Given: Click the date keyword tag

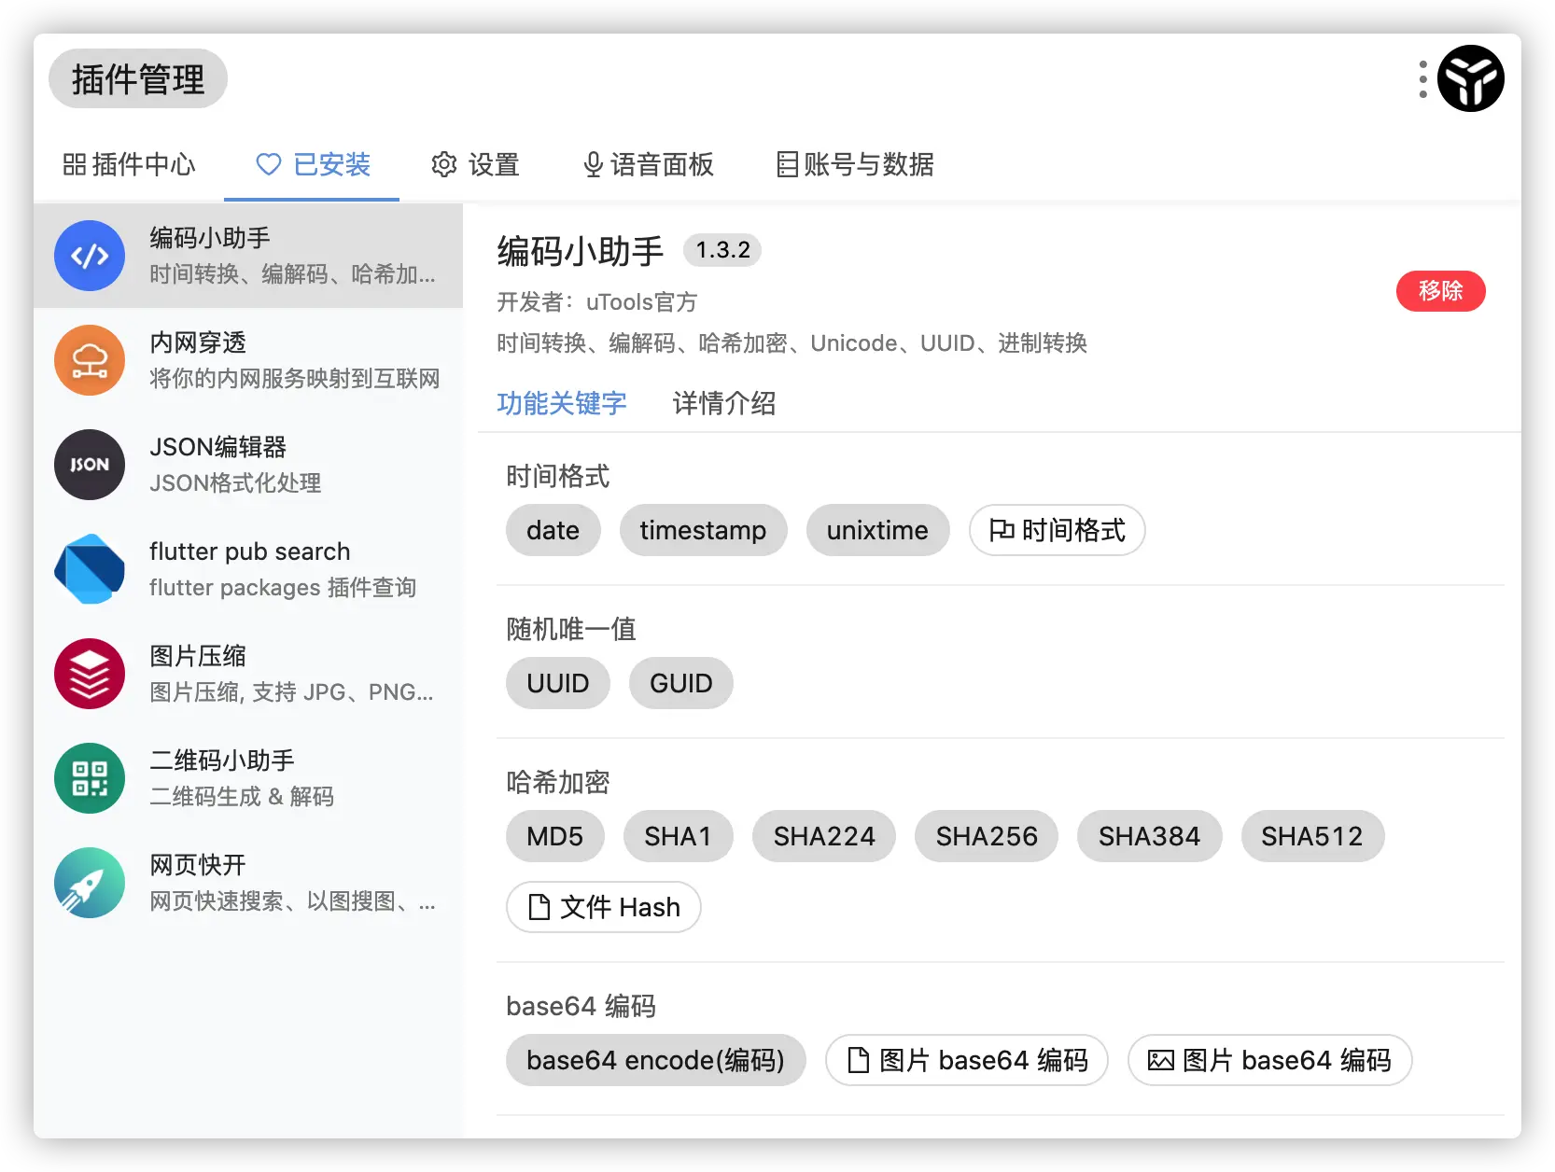Looking at the screenshot, I should pyautogui.click(x=553, y=530).
